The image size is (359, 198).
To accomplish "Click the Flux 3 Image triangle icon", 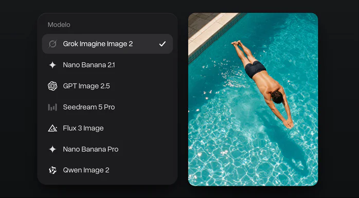I will coord(52,128).
